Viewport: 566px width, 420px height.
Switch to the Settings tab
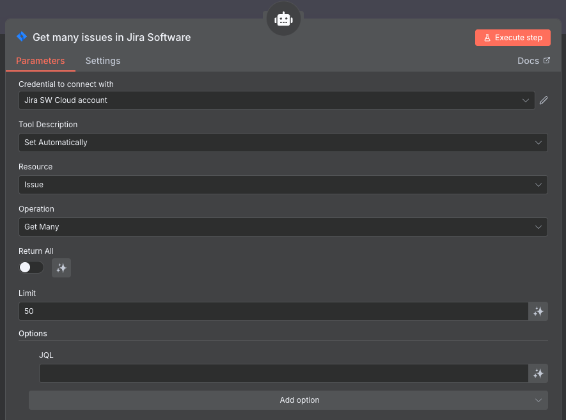pos(103,61)
